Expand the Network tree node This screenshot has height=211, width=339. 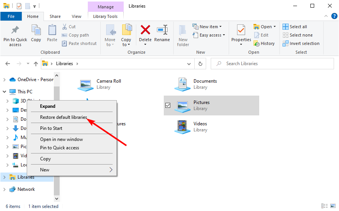(x=4, y=189)
